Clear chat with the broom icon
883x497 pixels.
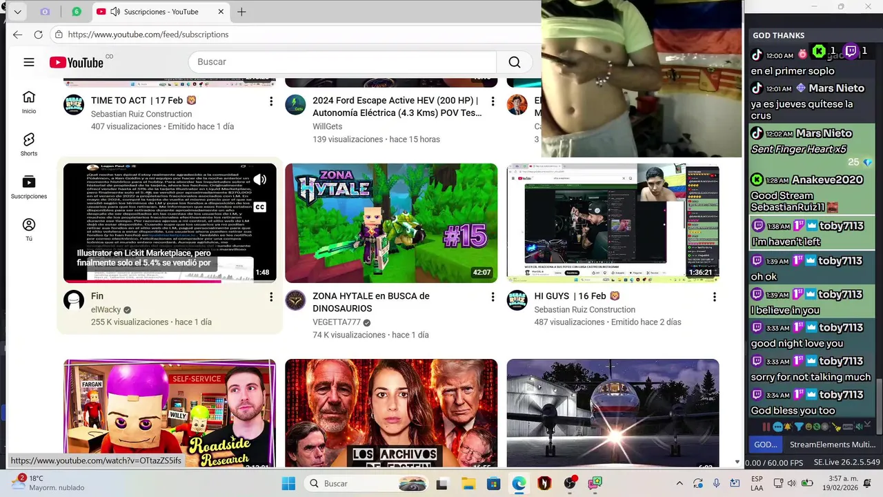click(837, 427)
